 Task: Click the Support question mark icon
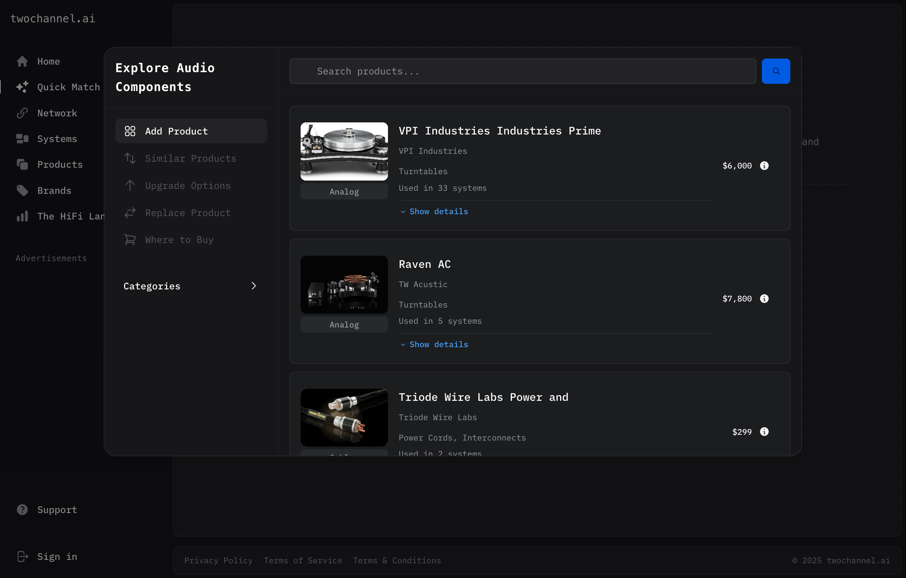click(x=22, y=510)
